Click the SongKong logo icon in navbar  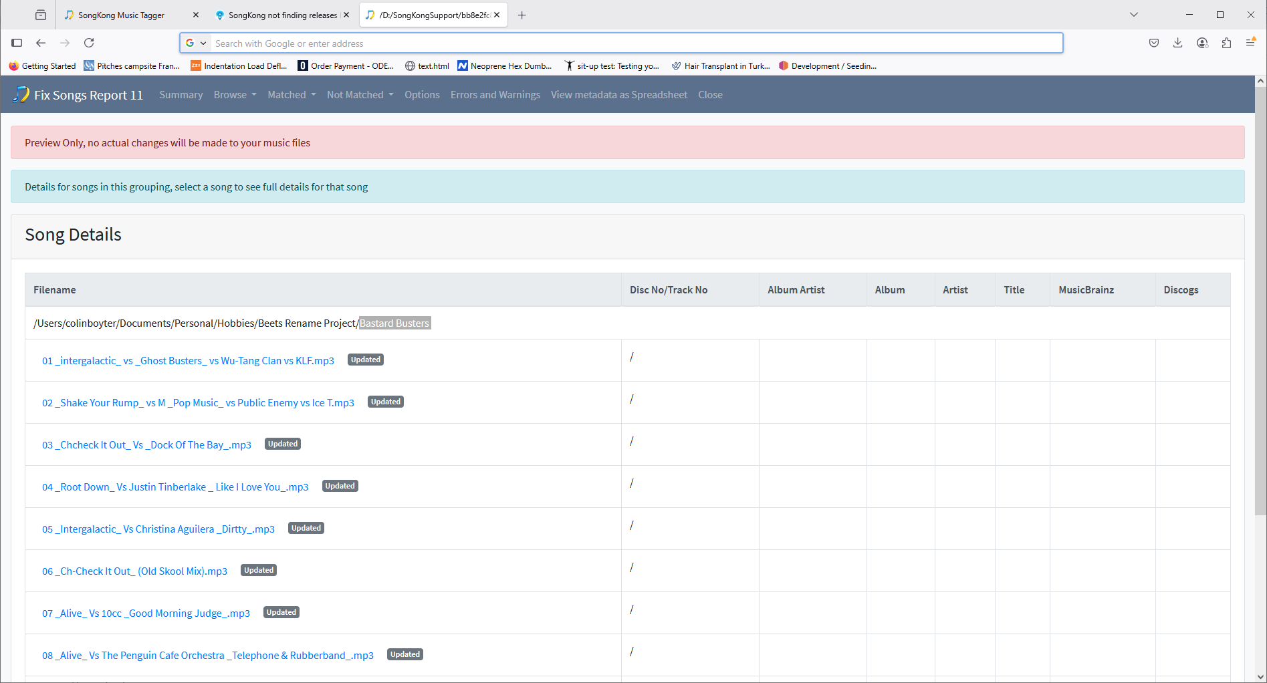[x=21, y=94]
